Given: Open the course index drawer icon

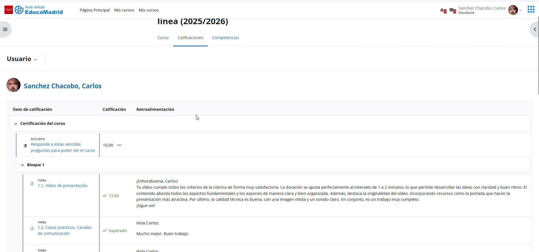Looking at the screenshot, I should coord(5,29).
